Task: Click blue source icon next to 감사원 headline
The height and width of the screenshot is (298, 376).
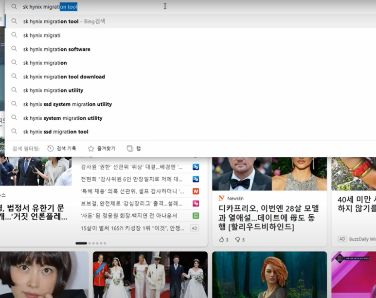Action: [196, 167]
